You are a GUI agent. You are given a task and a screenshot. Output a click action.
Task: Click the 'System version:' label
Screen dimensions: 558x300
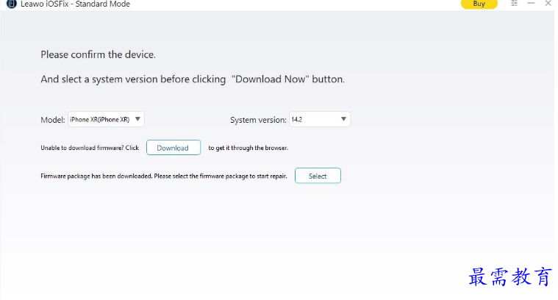258,120
